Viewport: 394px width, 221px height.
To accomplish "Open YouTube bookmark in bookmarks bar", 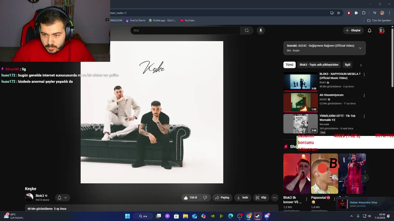I will point(187,21).
